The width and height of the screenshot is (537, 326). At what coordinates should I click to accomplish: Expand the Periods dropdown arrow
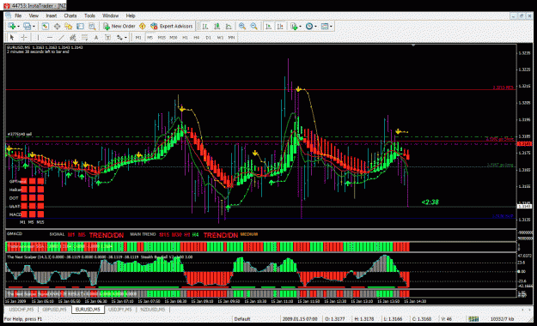coord(315,27)
